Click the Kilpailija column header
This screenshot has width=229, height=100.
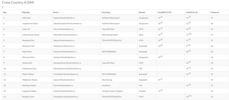(x=26, y=12)
